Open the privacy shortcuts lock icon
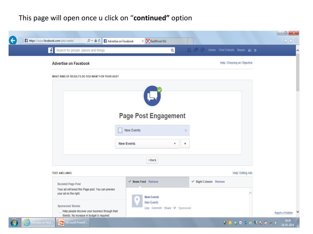The image size is (313, 234). coord(250,50)
